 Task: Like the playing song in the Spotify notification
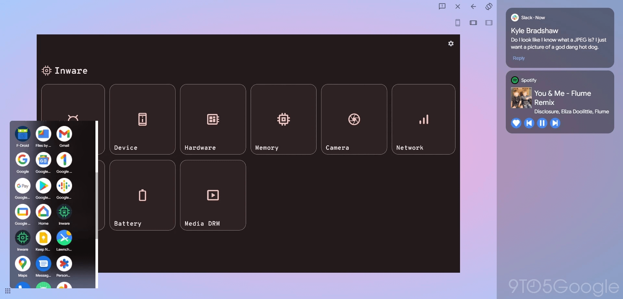coord(516,123)
